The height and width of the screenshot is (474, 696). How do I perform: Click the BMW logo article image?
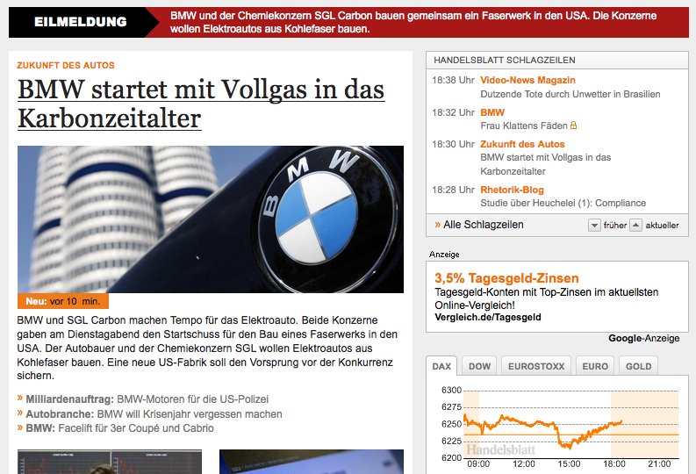211,219
